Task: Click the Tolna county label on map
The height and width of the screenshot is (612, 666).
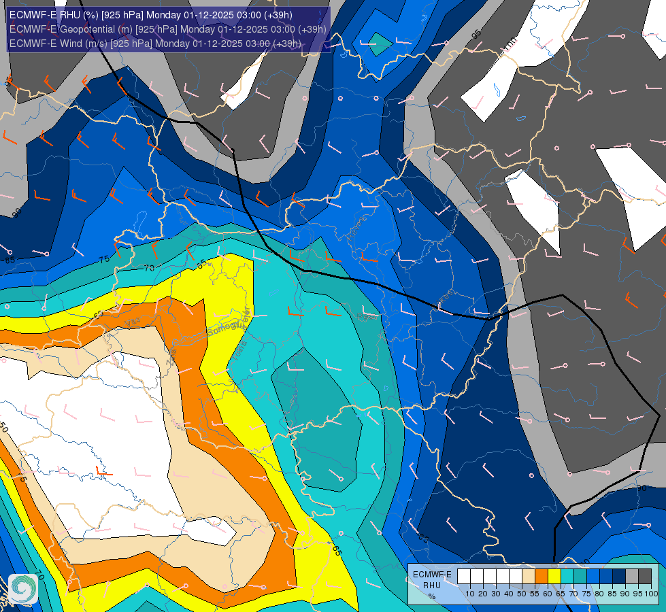Action: (x=240, y=350)
